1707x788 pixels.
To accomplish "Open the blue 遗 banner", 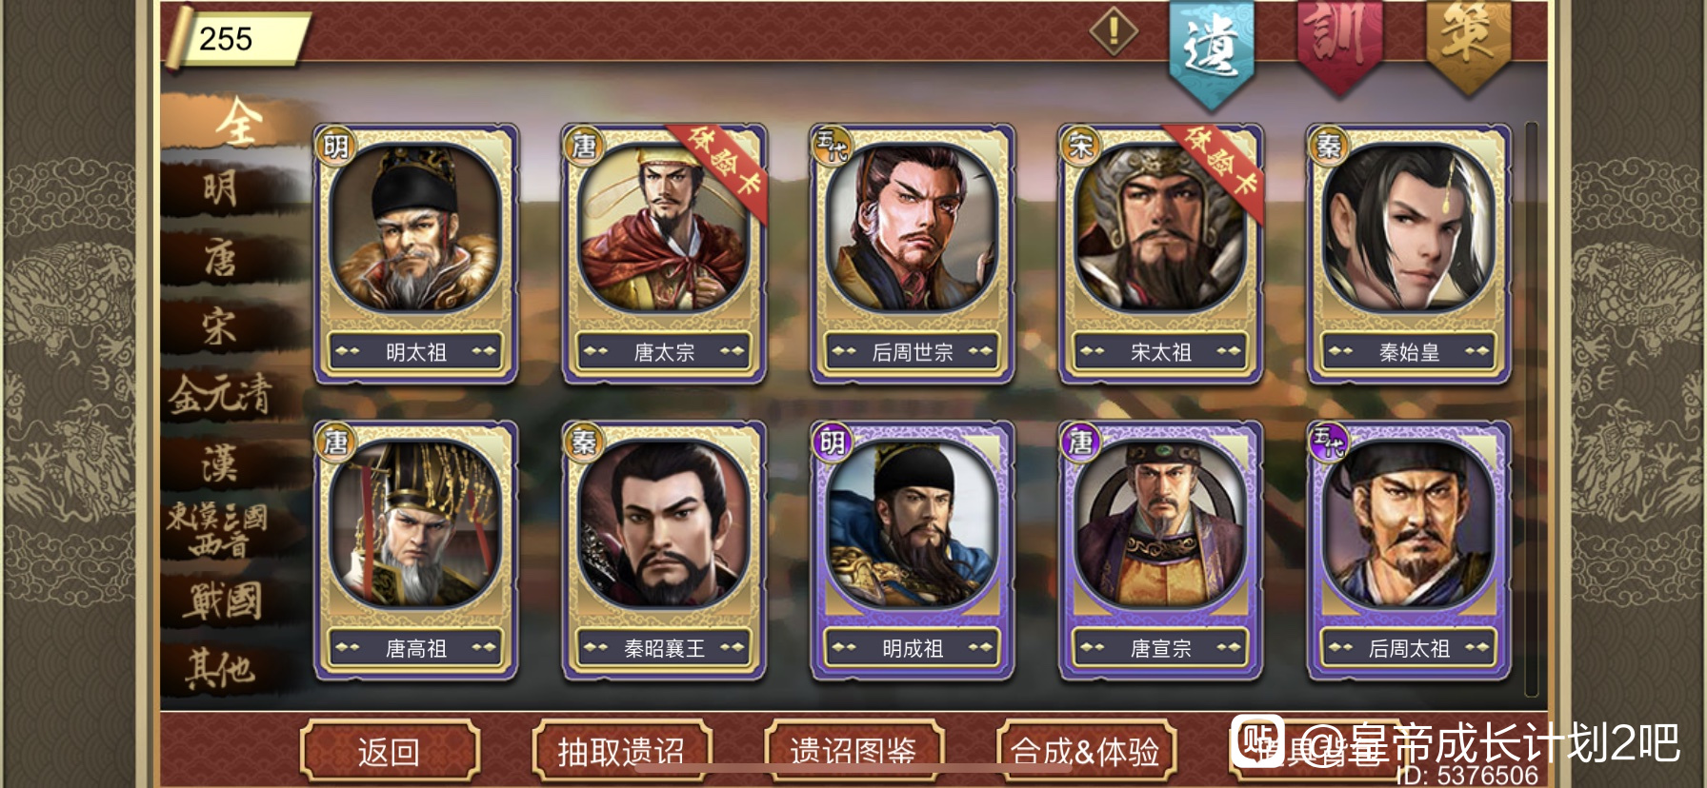I will tap(1211, 49).
